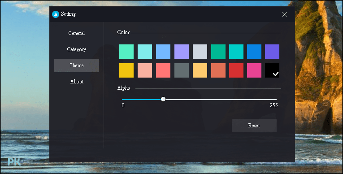Select the coral salmon color swatch

coord(163,70)
